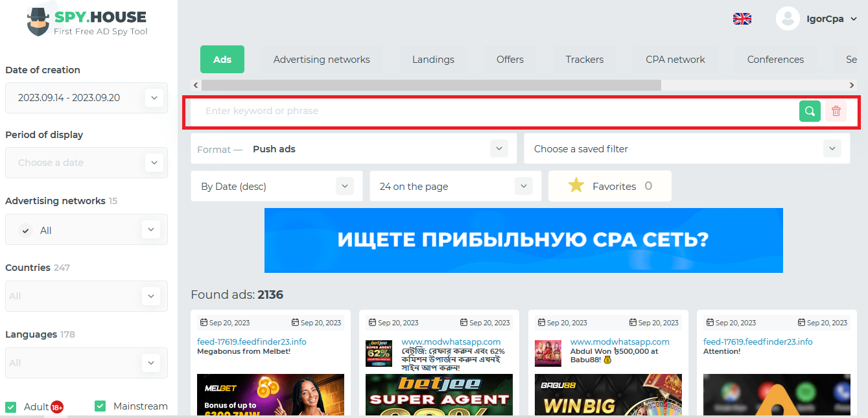868x418 pixels.
Task: Click the Countries 247 label
Action: tap(38, 268)
